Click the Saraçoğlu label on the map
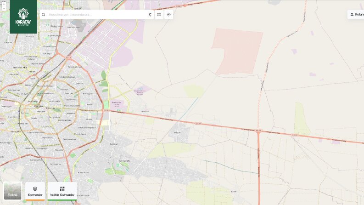 [x=124, y=161]
